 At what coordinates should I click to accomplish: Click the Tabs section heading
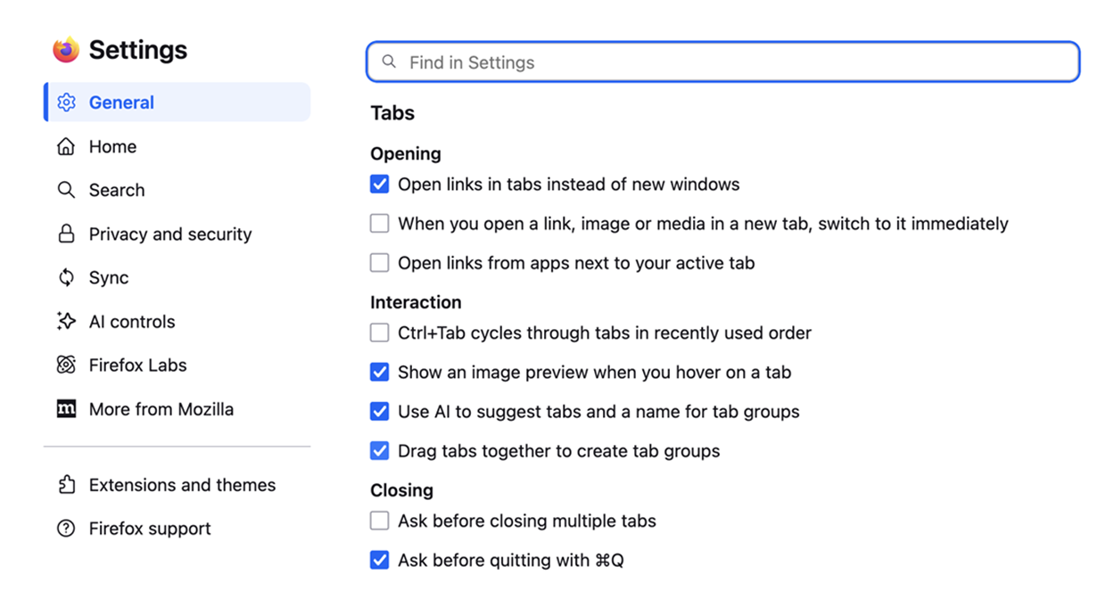[x=392, y=113]
